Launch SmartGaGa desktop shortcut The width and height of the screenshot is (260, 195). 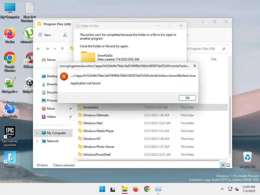(10, 110)
